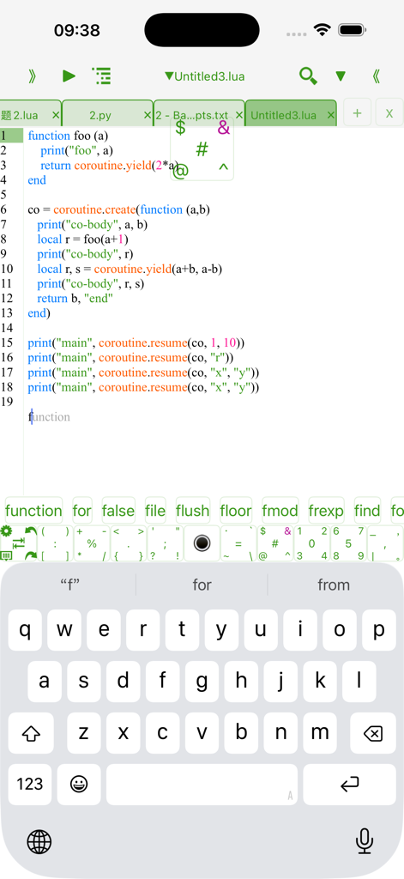Viewport: 404px width, 879px height.
Task: Insert the 'file' code suggestion
Action: pos(155,511)
